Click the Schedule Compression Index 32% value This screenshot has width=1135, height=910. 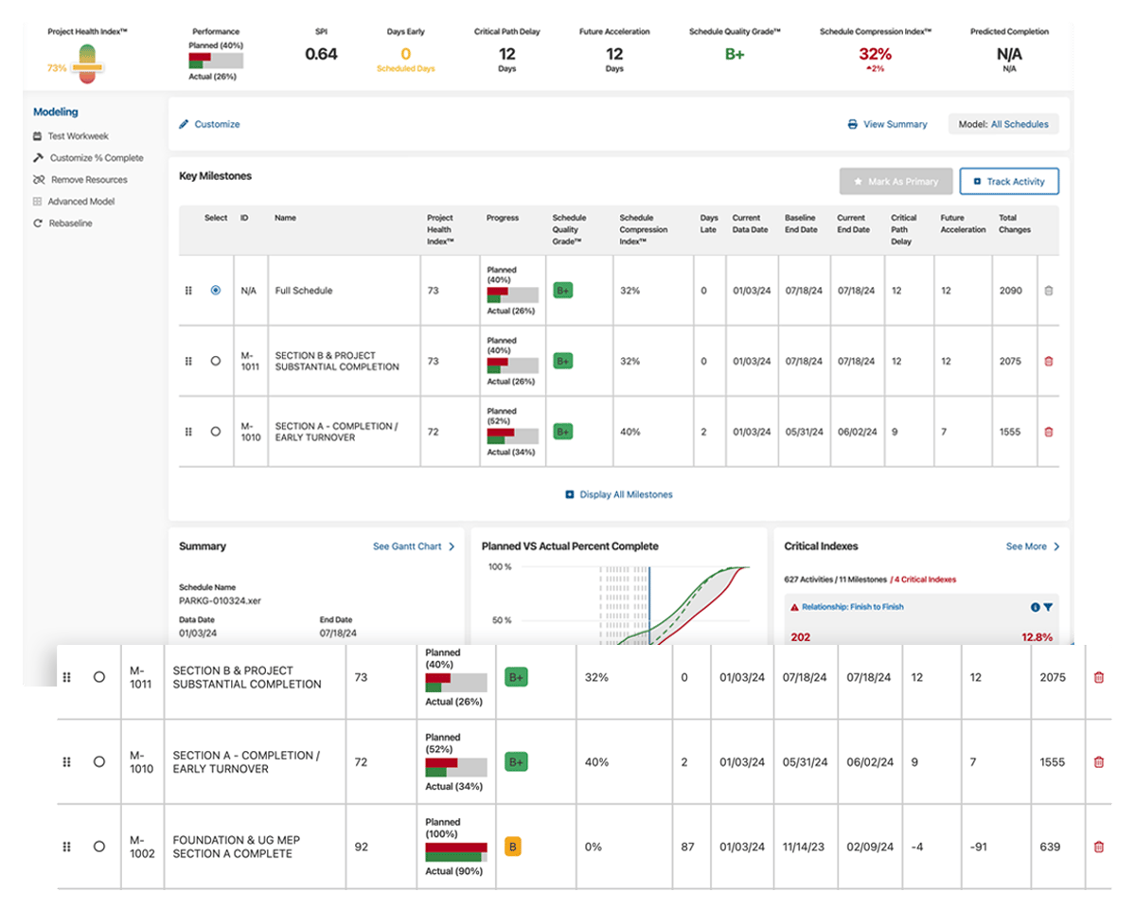coord(875,54)
